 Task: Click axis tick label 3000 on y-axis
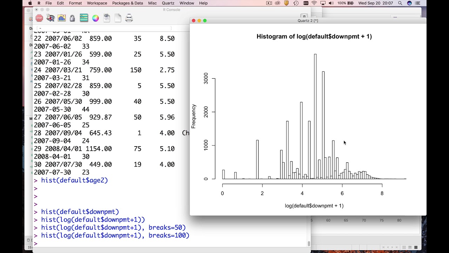point(206,78)
